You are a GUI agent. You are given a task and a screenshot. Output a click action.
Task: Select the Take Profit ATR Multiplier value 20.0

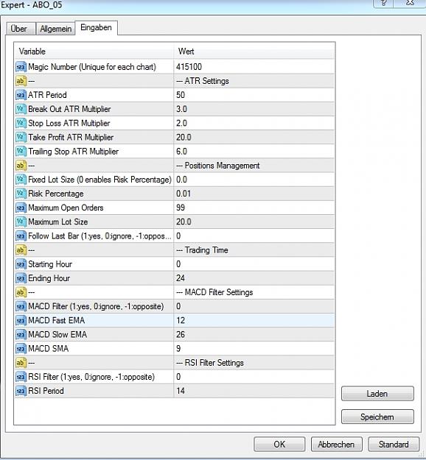[254, 138]
